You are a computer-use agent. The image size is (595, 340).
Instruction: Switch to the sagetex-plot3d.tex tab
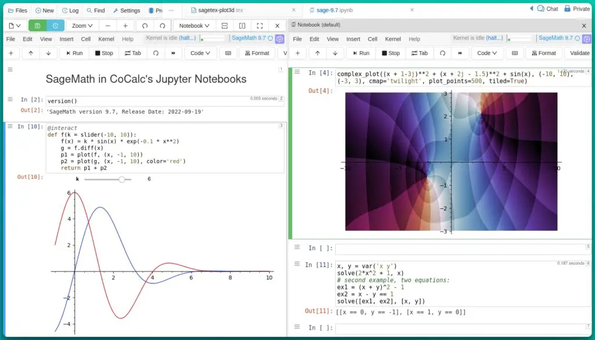tap(221, 10)
